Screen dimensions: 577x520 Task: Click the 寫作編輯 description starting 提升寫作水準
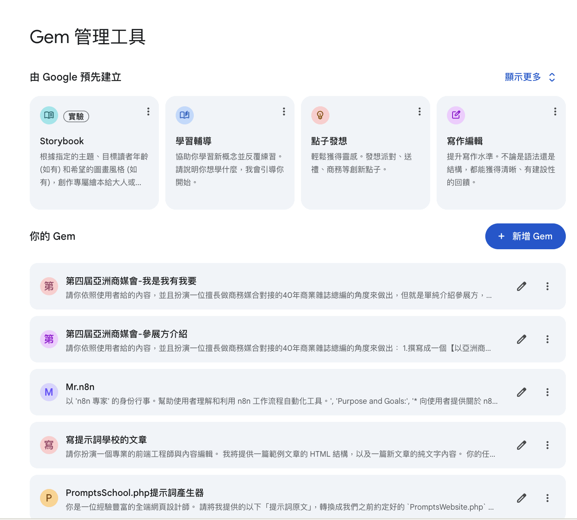point(501,170)
